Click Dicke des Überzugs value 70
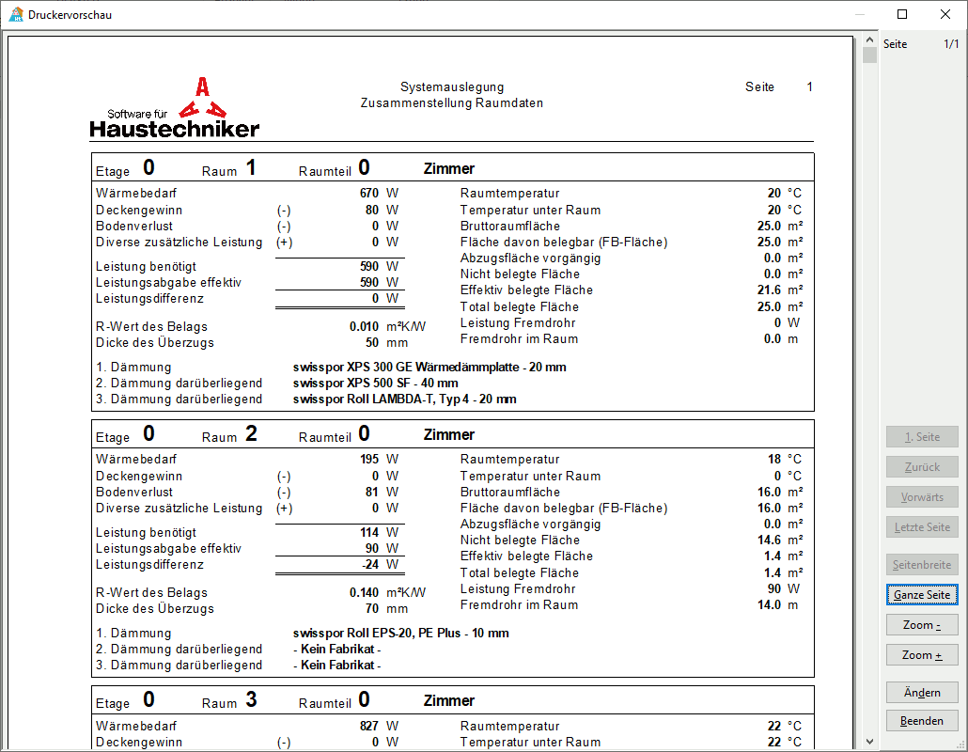The height and width of the screenshot is (752, 968). (371, 609)
